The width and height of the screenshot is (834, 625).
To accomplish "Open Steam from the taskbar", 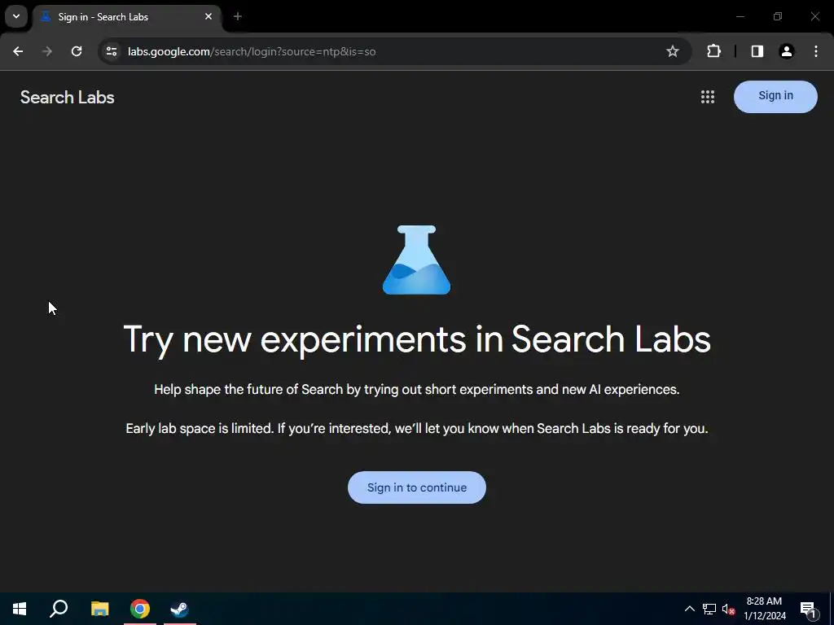I will point(179,609).
